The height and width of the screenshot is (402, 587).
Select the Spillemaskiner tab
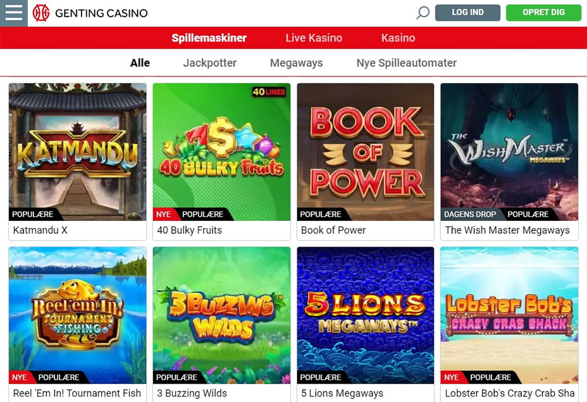[209, 38]
